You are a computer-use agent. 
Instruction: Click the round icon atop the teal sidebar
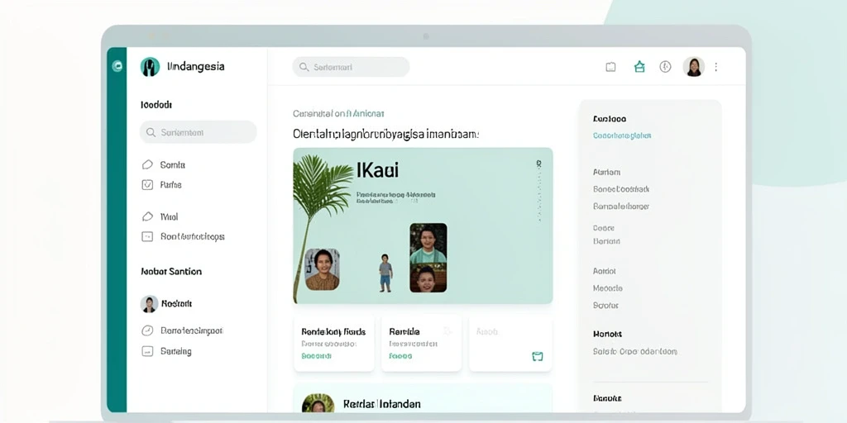(117, 66)
